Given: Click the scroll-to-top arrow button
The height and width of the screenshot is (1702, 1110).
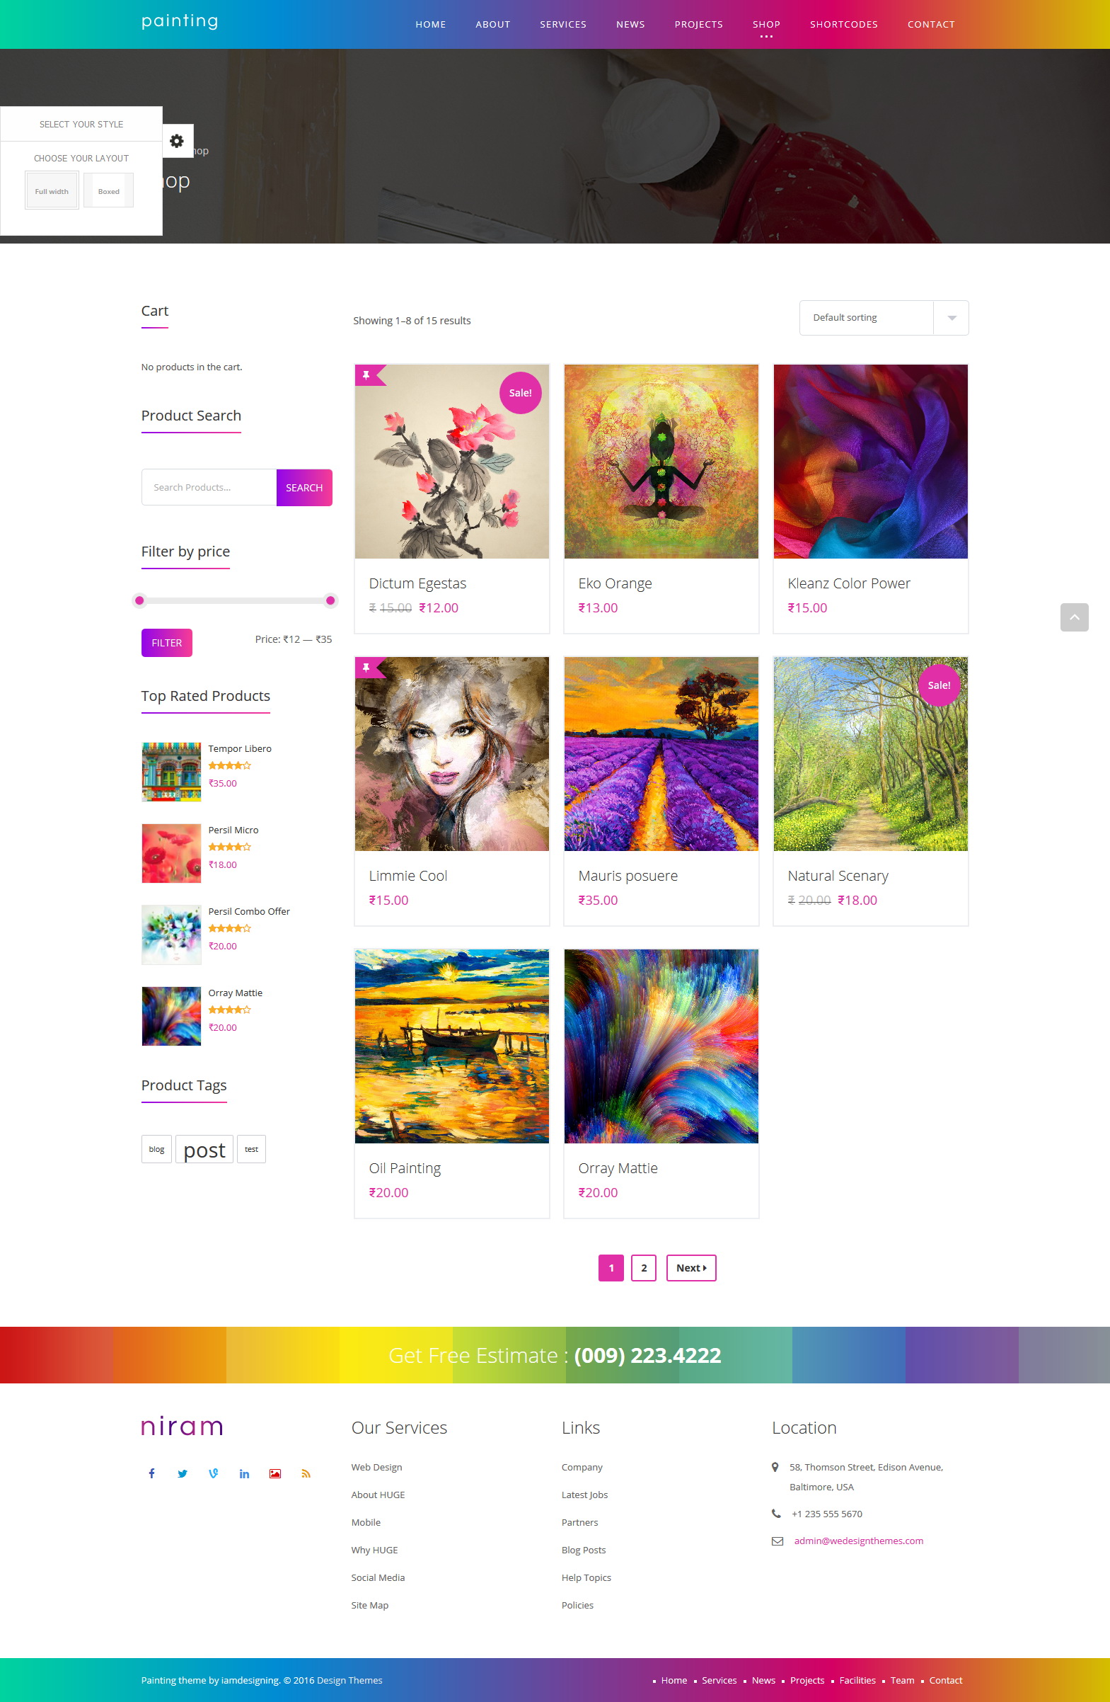Looking at the screenshot, I should click(1073, 617).
